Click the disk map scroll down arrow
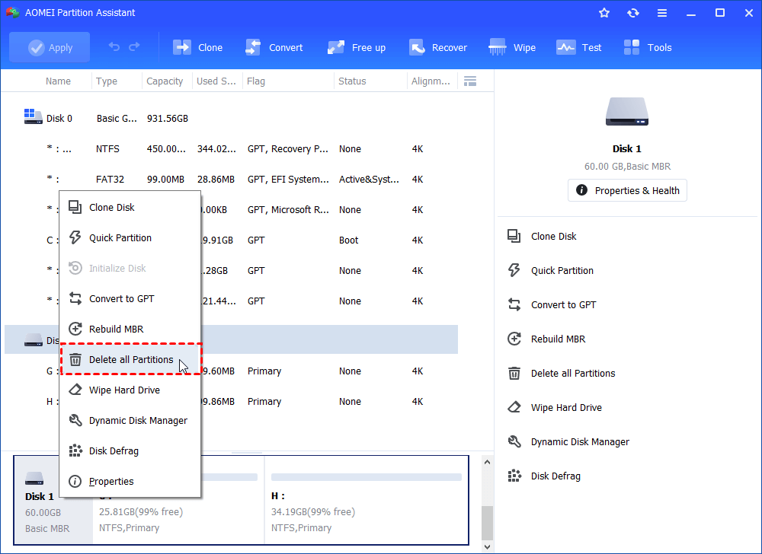This screenshot has width=762, height=554. click(487, 546)
